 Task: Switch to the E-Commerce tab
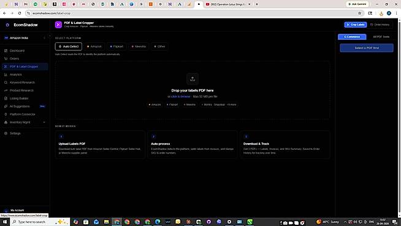pyautogui.click(x=352, y=37)
